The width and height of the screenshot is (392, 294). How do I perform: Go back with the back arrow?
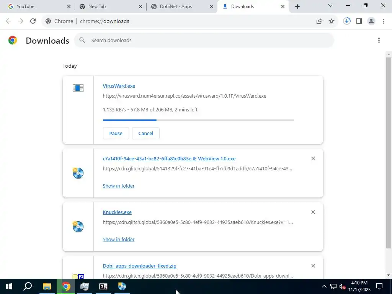[8, 21]
